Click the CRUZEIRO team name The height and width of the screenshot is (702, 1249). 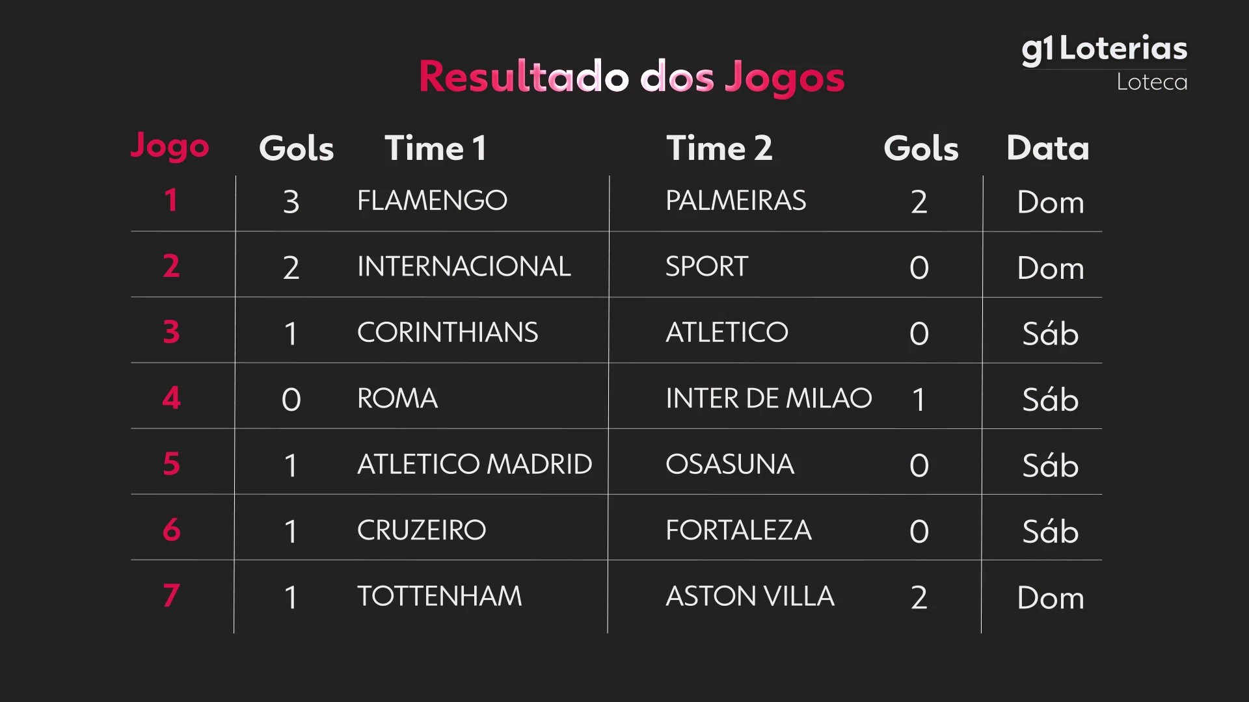point(422,530)
